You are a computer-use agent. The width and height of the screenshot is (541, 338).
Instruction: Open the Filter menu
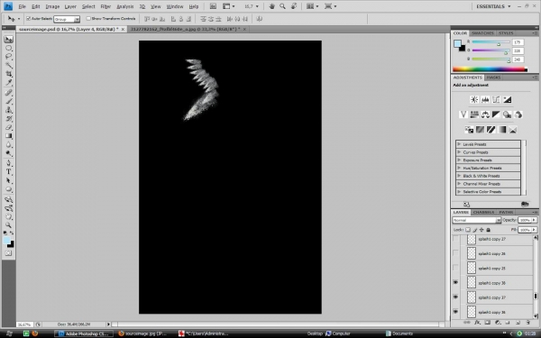coord(105,6)
